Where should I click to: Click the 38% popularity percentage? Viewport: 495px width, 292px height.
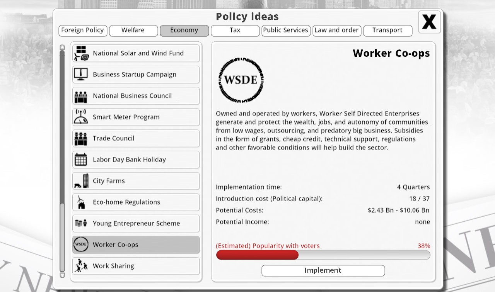click(x=424, y=246)
